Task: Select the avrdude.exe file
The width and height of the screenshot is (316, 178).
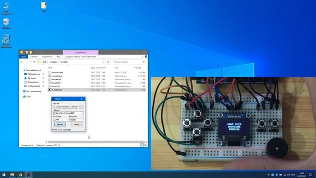Action: (x=57, y=76)
